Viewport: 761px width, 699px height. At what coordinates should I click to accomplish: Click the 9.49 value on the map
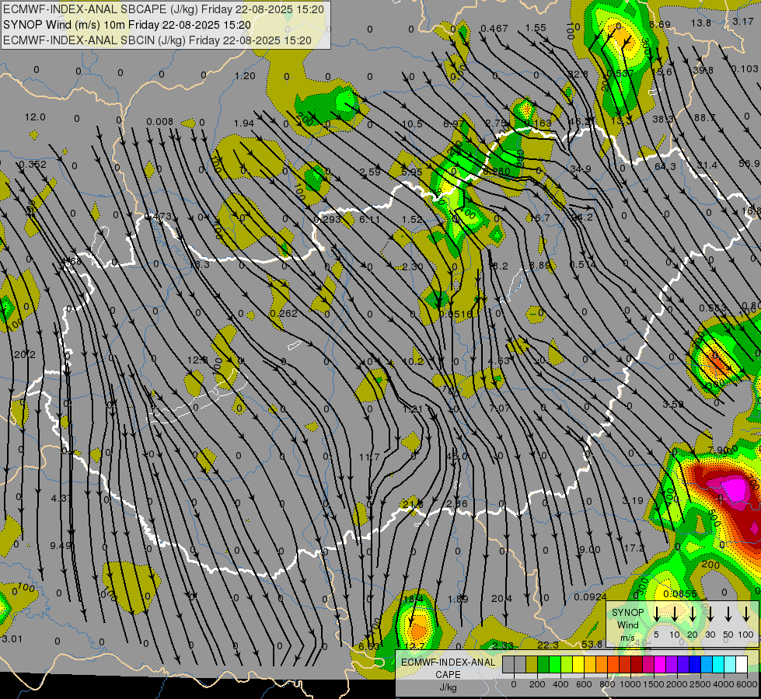pyautogui.click(x=61, y=546)
